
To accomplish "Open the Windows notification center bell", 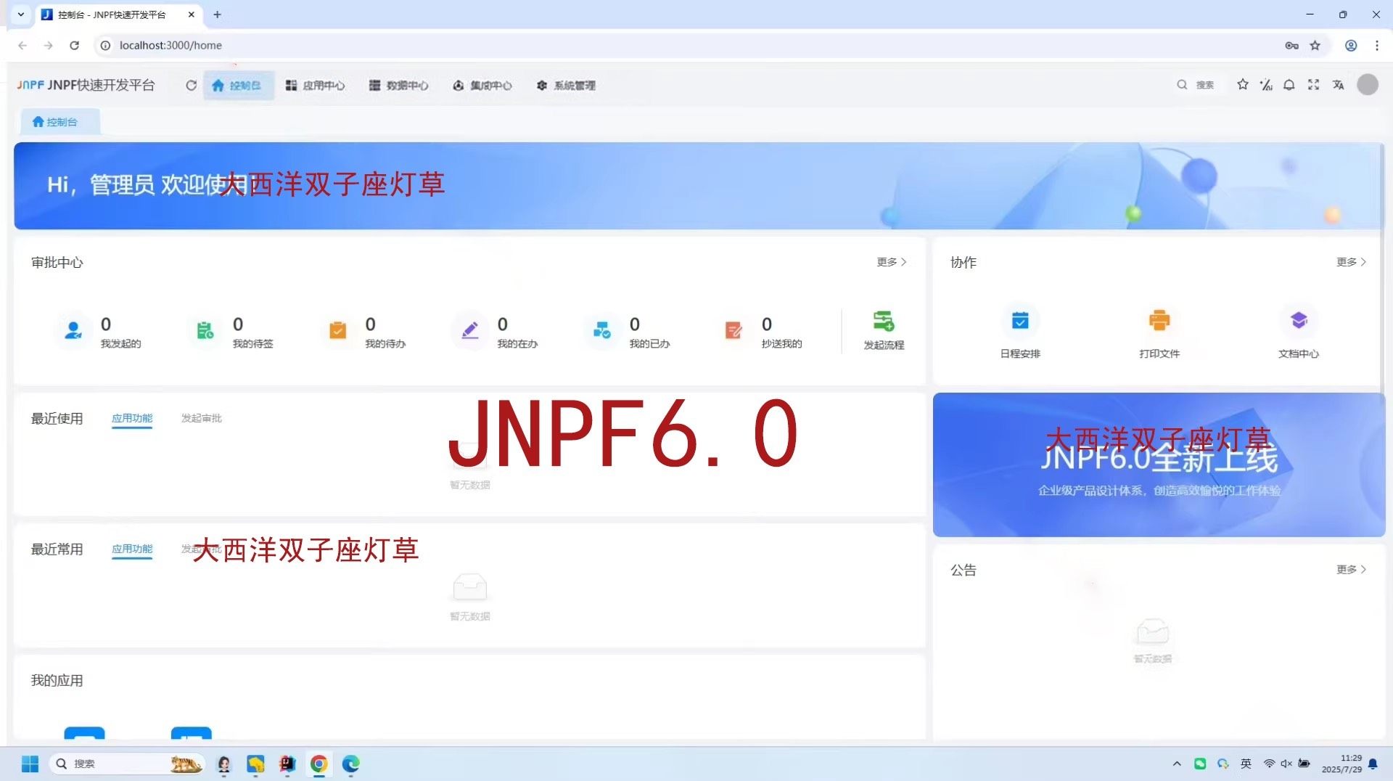I will point(1373,764).
